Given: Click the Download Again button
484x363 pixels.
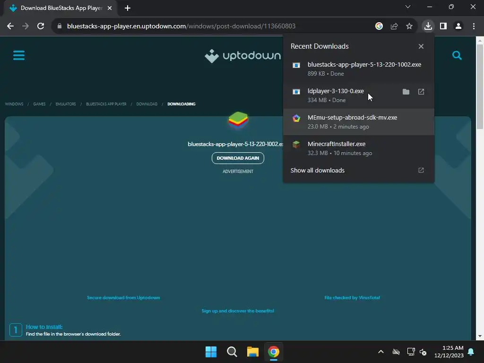Looking at the screenshot, I should click(238, 158).
